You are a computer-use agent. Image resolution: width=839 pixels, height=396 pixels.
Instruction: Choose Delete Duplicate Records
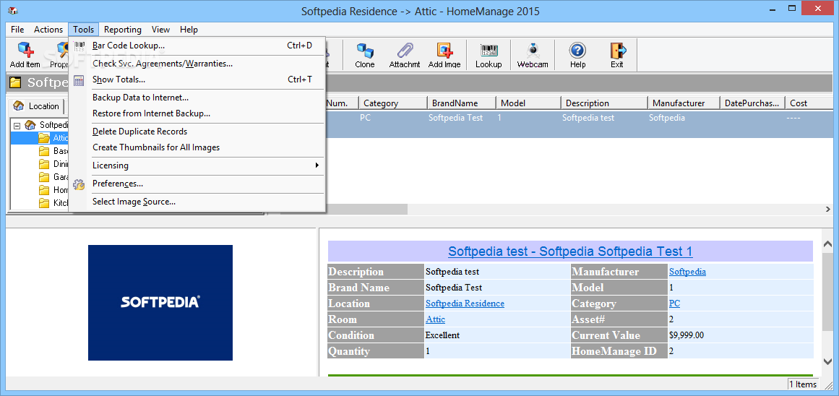197,131
